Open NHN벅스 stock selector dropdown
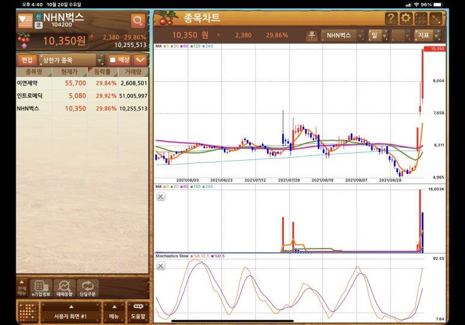Viewport: 465px width, 325px height. (x=343, y=36)
